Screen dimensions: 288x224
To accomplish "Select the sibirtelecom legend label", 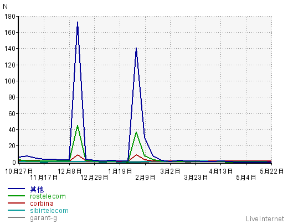I will 49,211.
